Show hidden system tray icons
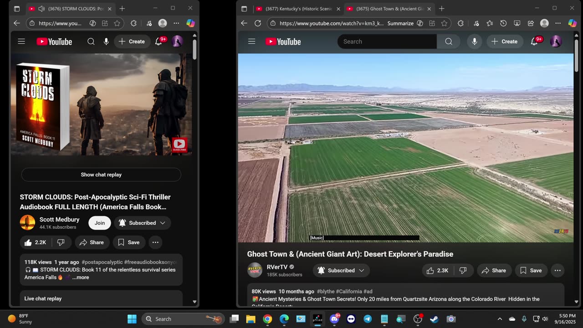This screenshot has width=583, height=328. (500, 319)
